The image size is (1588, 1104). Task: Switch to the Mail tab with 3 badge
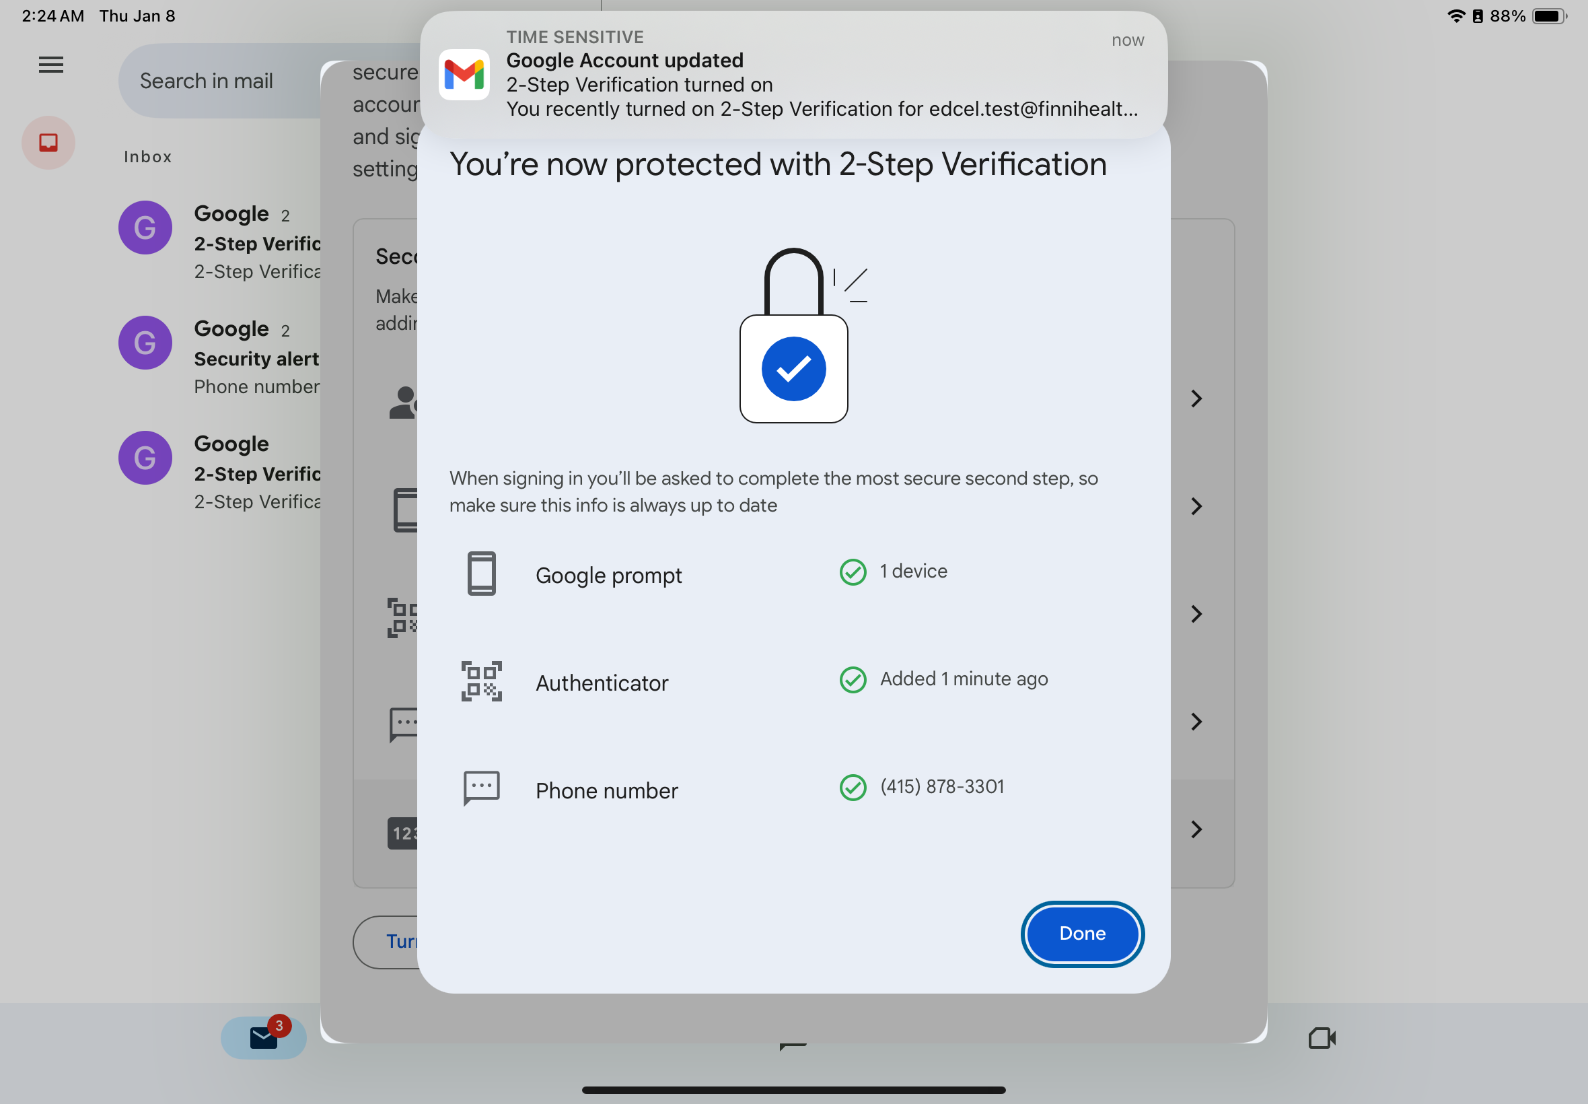click(x=264, y=1037)
